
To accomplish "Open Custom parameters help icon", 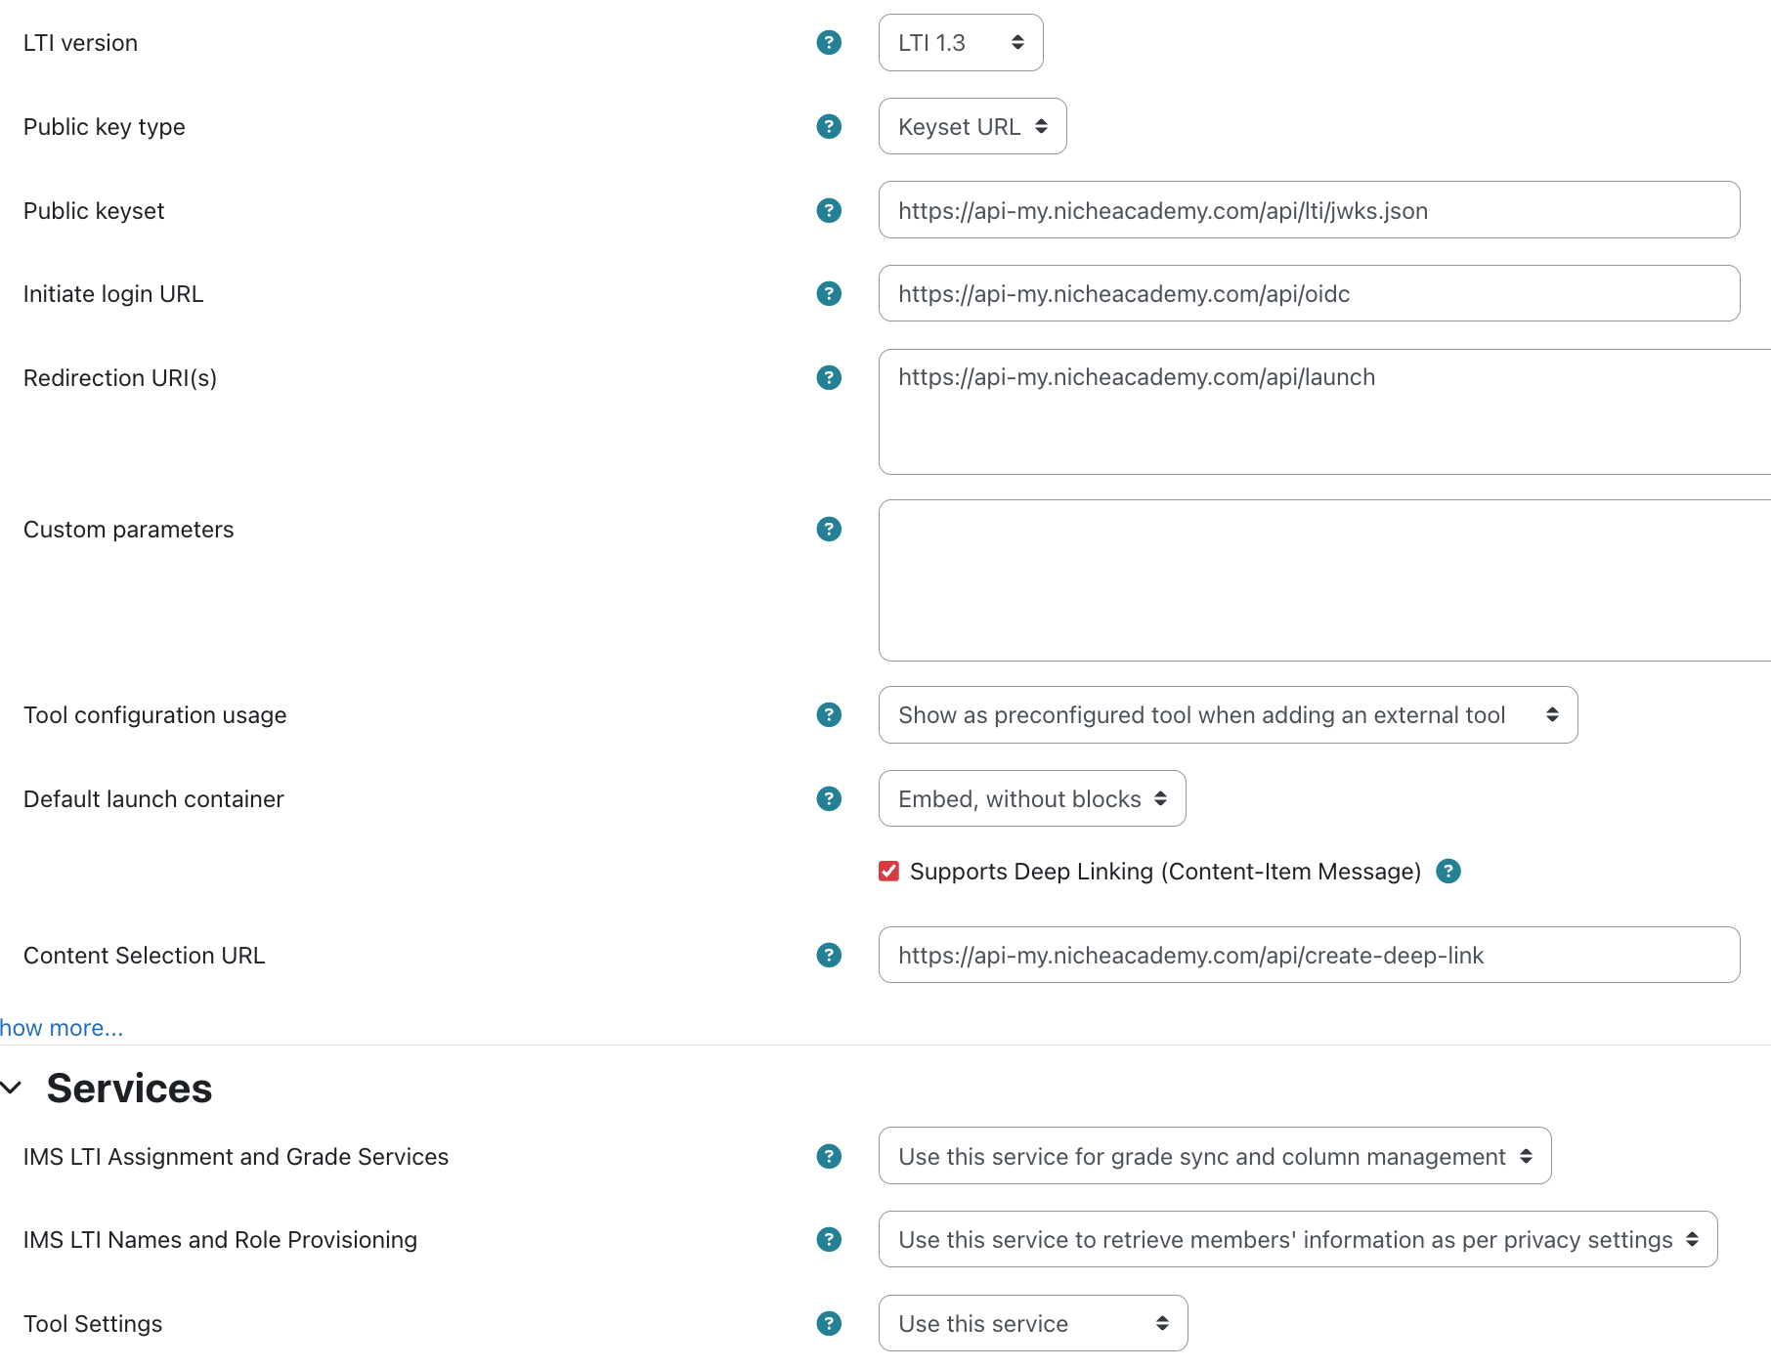I will (829, 530).
